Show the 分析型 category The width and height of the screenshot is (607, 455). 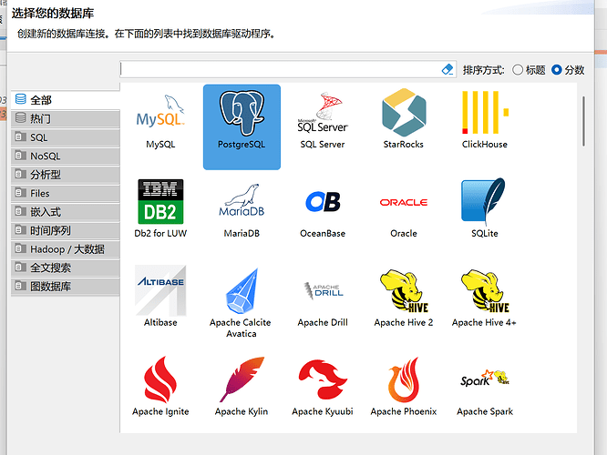click(x=66, y=175)
